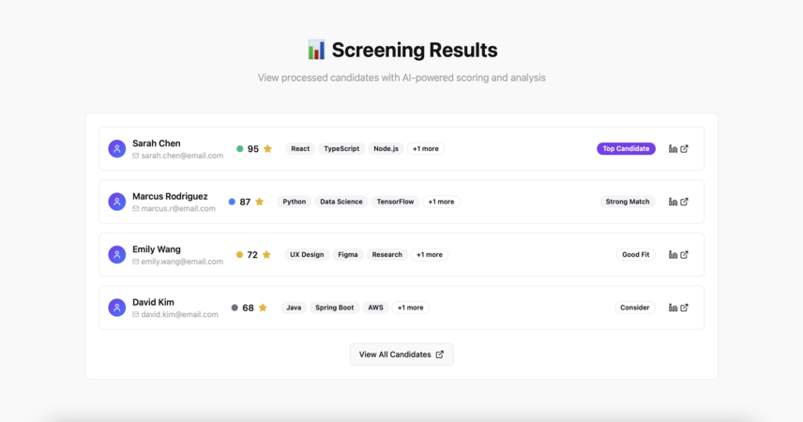
Task: Click the View All Candidates button
Action: click(x=401, y=354)
